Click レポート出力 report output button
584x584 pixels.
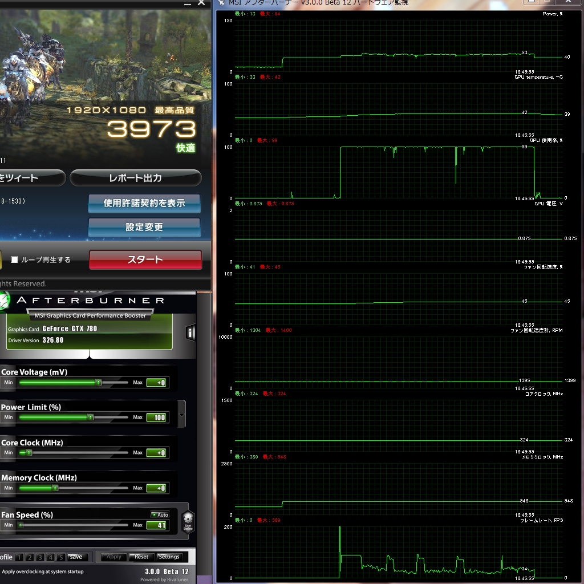[136, 178]
